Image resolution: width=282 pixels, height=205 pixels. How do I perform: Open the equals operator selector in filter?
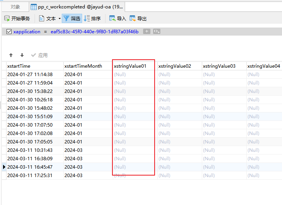(45, 32)
